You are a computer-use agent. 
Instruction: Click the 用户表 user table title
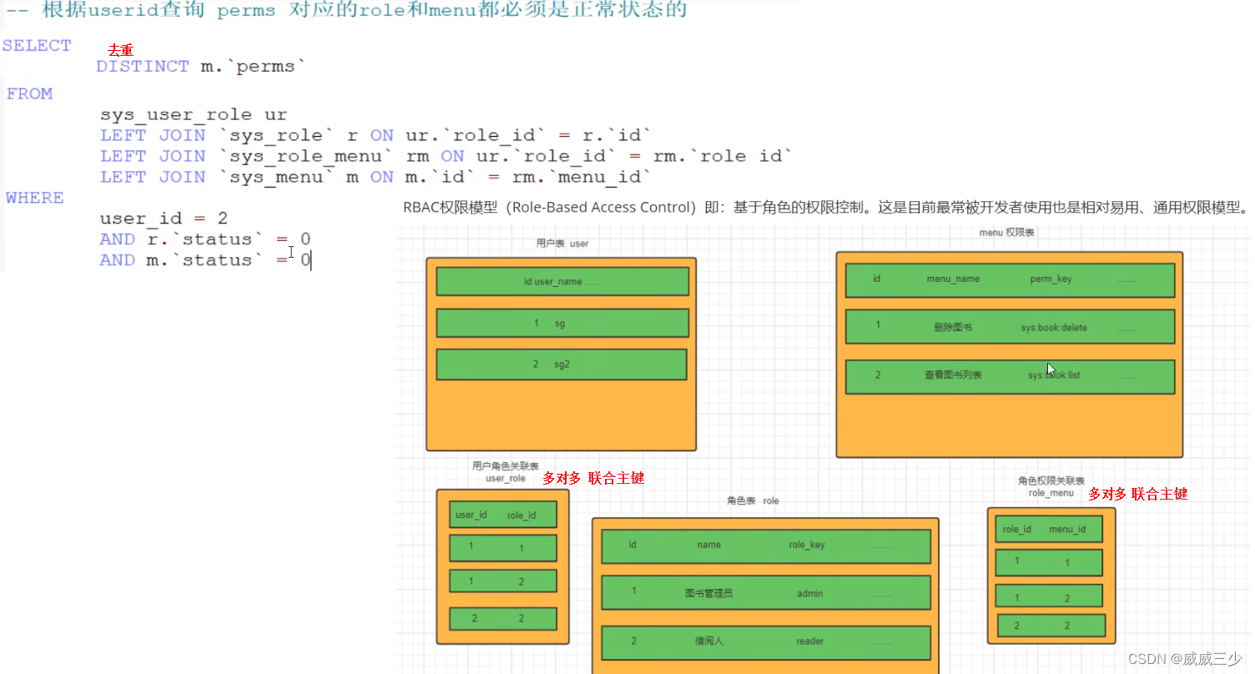[562, 244]
